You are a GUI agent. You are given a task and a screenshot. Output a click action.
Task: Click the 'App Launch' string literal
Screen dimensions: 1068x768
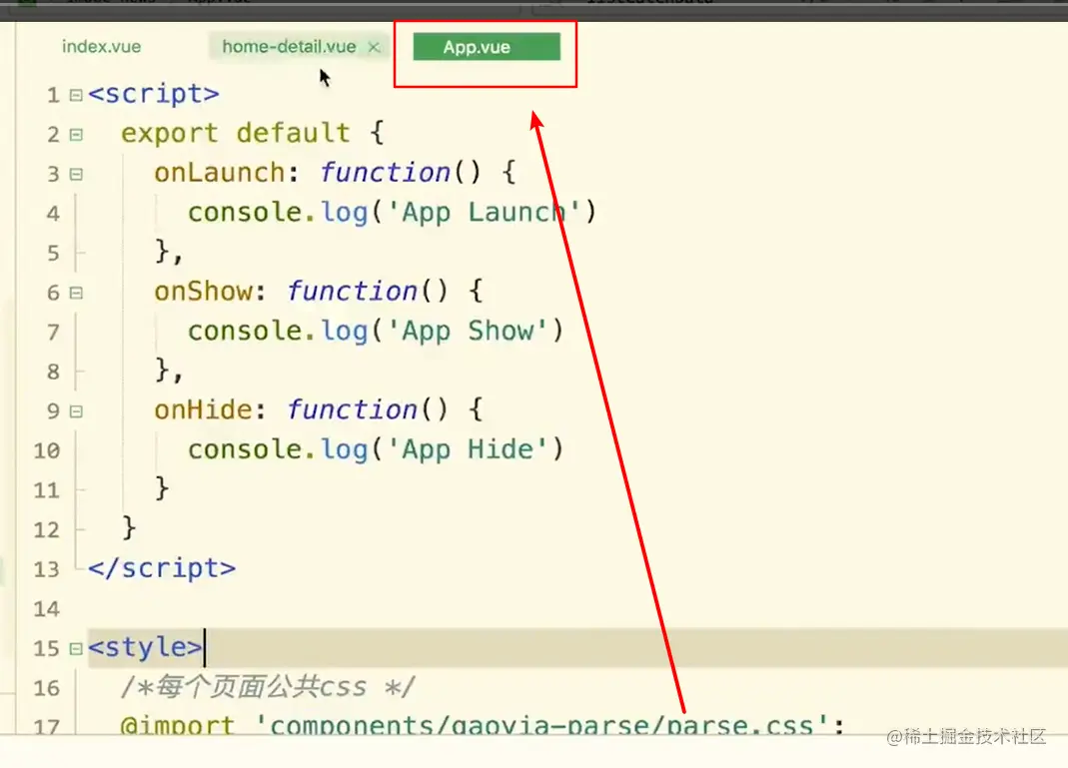484,212
